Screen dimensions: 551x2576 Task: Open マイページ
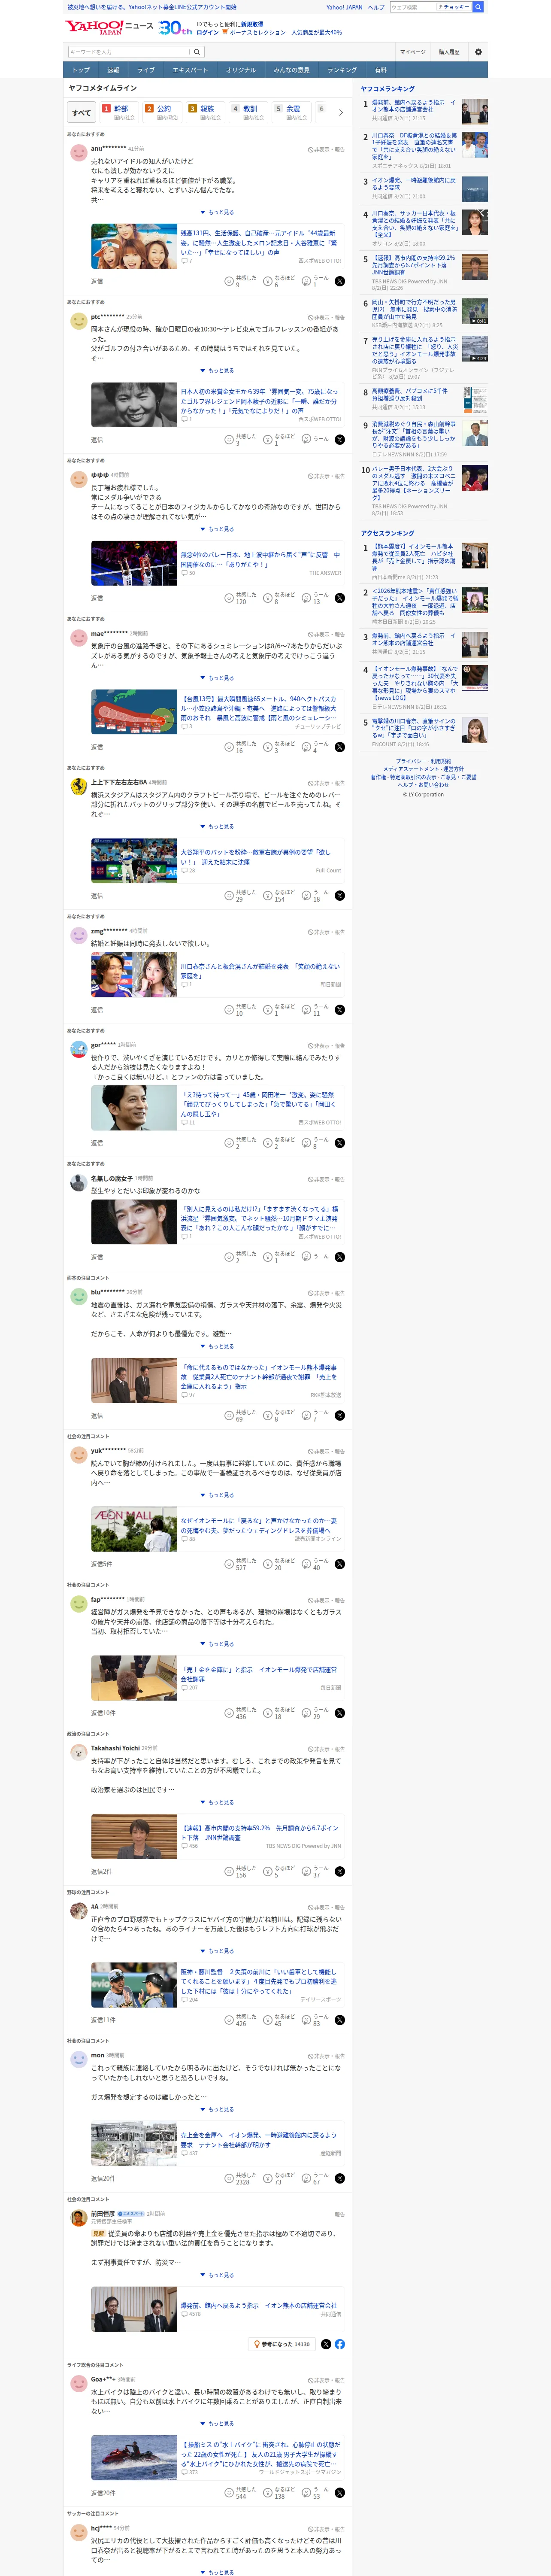(x=413, y=52)
